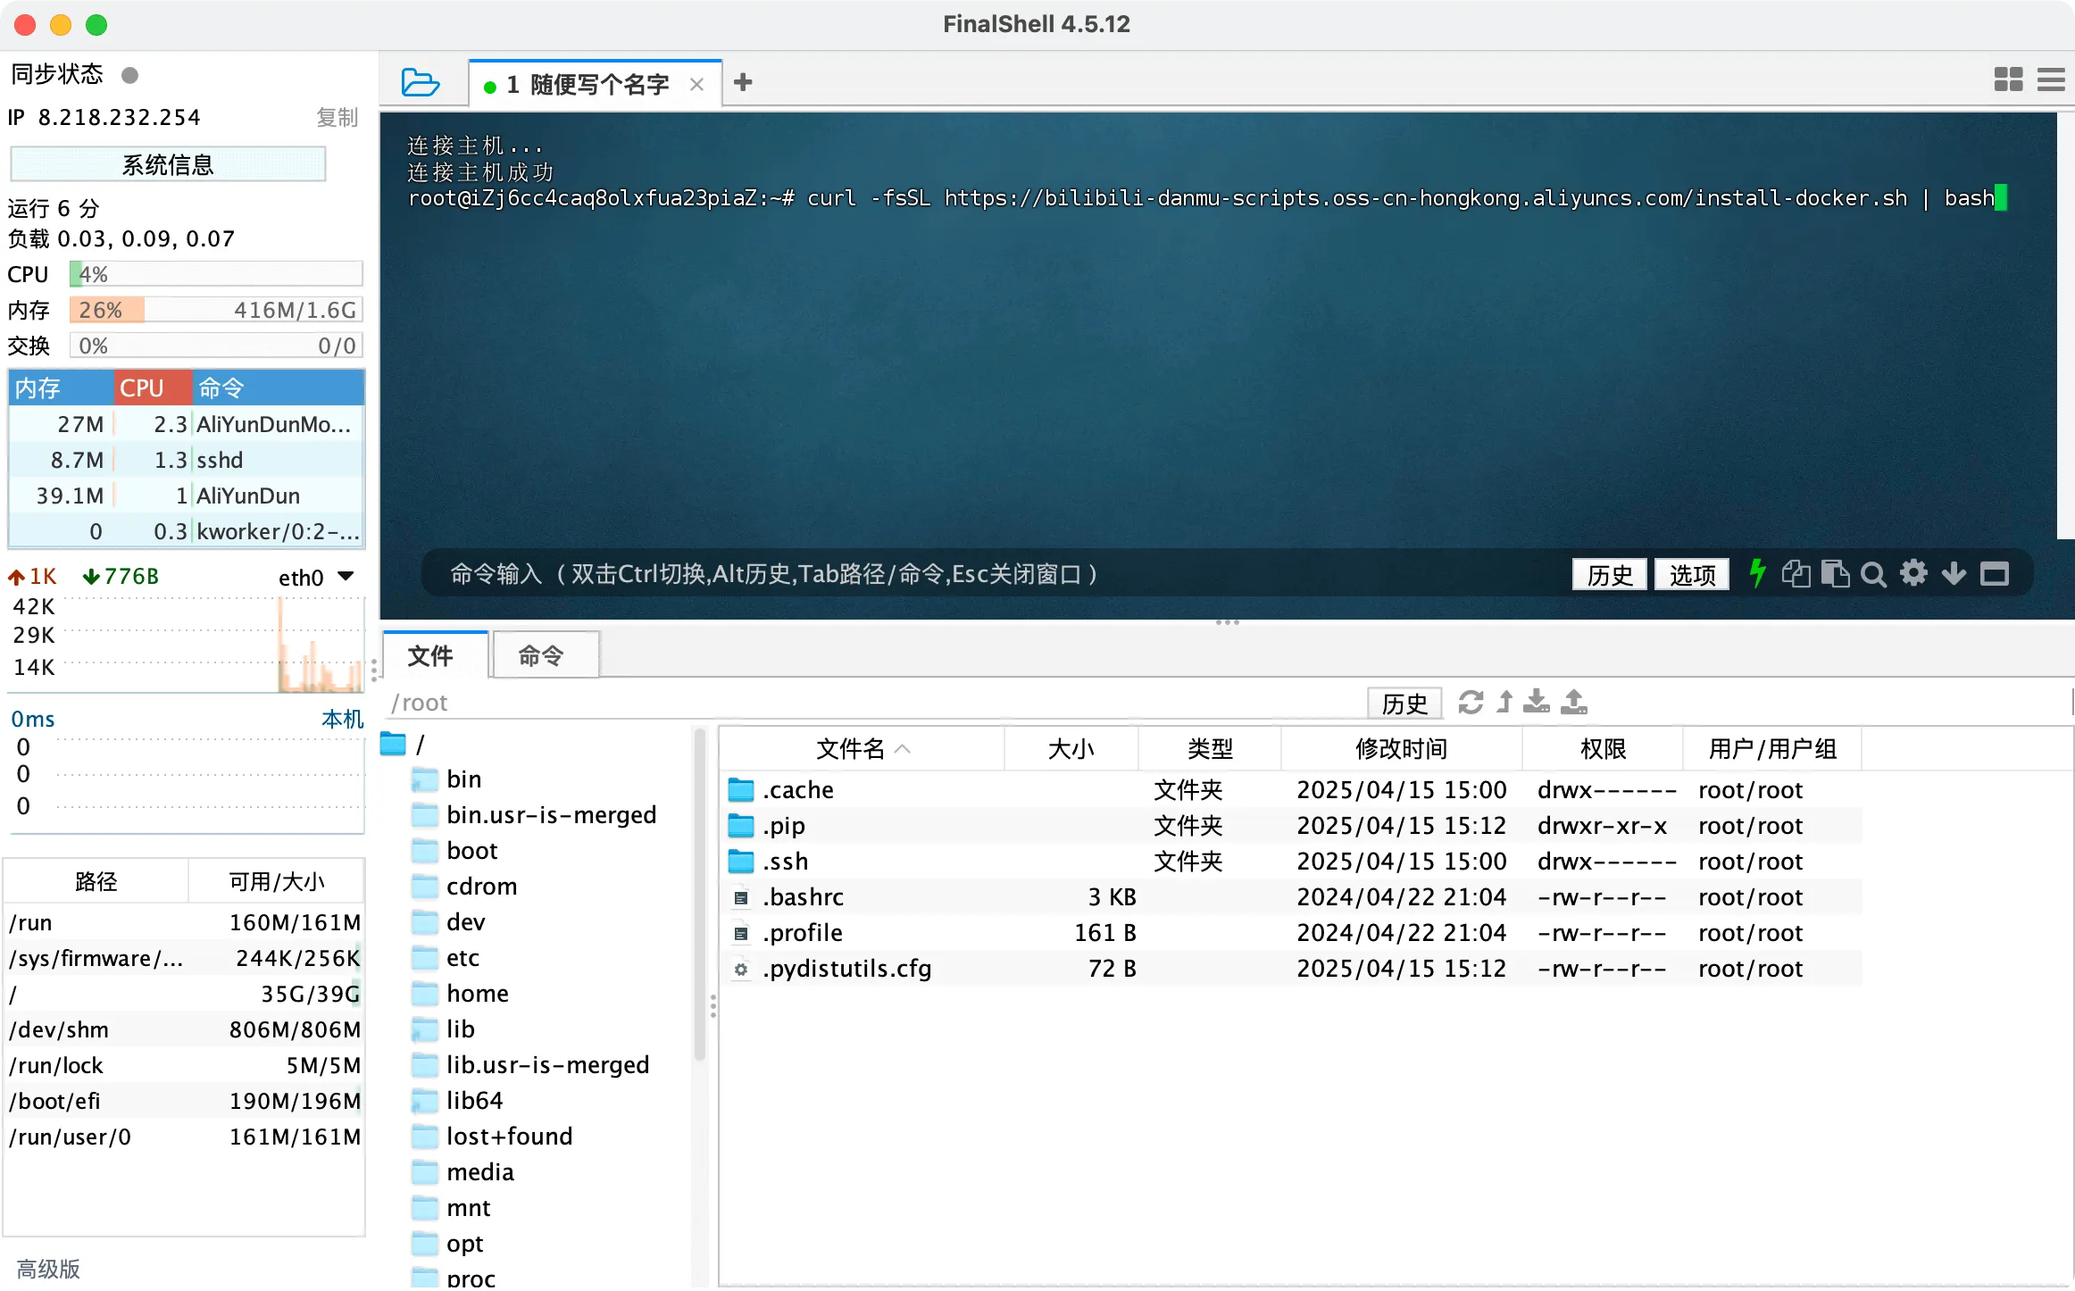Select the etc folder in tree
The image size is (2075, 1291).
tap(462, 958)
